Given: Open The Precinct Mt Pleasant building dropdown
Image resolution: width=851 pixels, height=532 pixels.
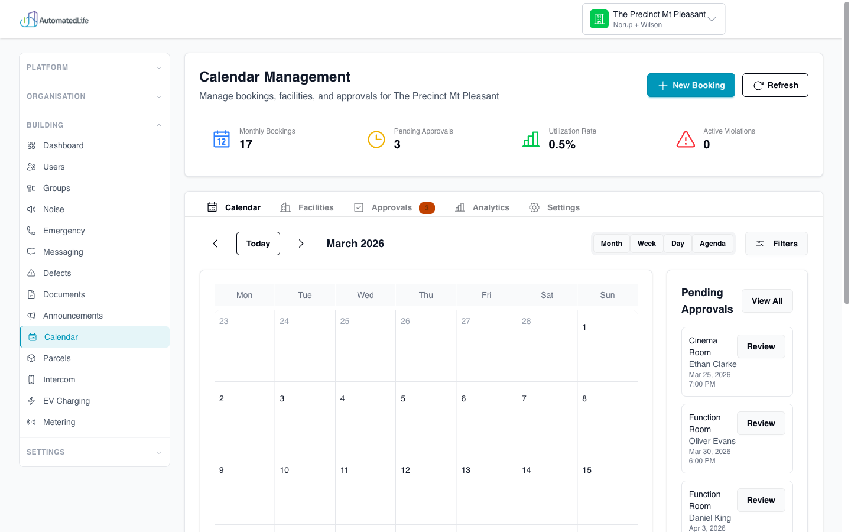Looking at the screenshot, I should (653, 20).
